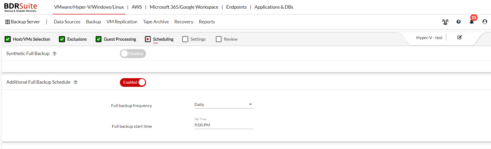Image resolution: width=491 pixels, height=149 pixels.
Task: Set the full backup start time field
Action: point(224,125)
